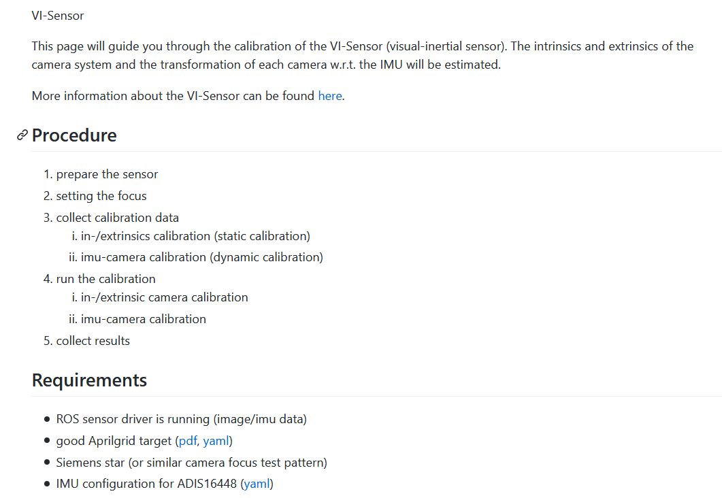The height and width of the screenshot is (498, 722).
Task: Click the anchor link icon beside Procedure
Action: click(x=22, y=135)
